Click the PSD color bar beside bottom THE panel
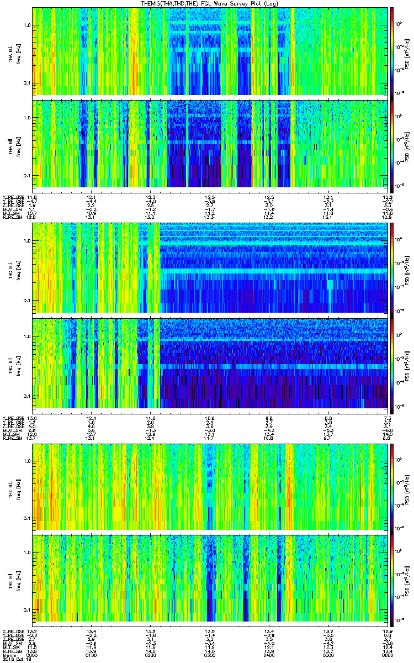The height and width of the screenshot is (663, 414). tap(392, 580)
